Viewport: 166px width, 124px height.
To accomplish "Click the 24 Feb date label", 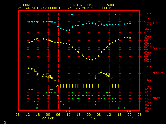I will point(129,118).
